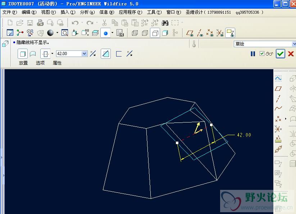Open the 属性 panel tab
Screen dimensions: 296x214
(x=57, y=63)
